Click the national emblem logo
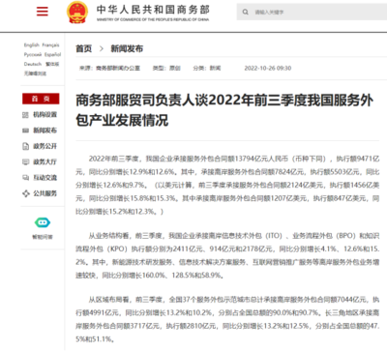The width and height of the screenshot is (387, 351). pyautogui.click(x=77, y=13)
